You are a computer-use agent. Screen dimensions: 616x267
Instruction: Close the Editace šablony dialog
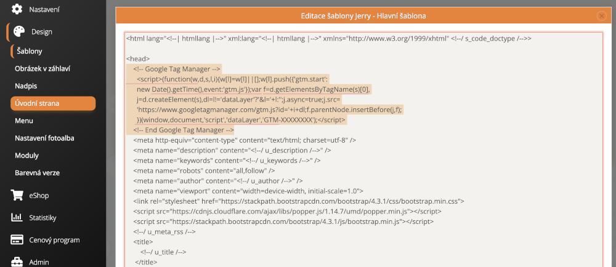601,15
